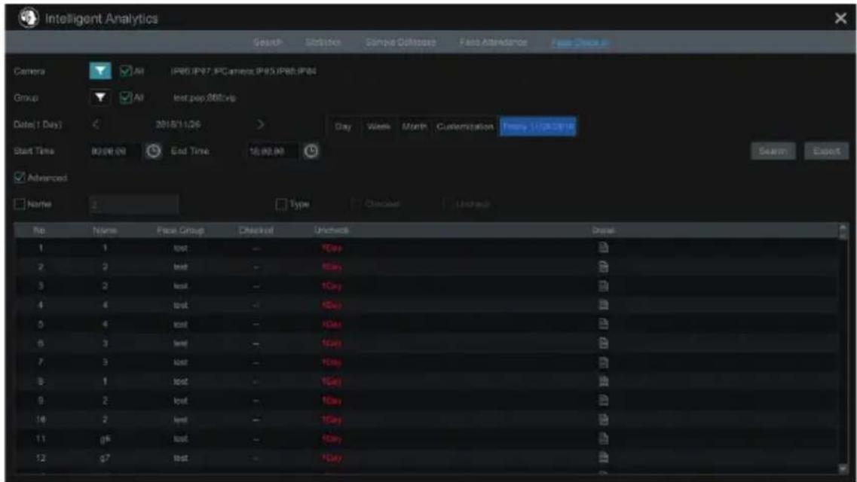The image size is (857, 482).
Task: View detail document for row No. 8
Action: 604,382
